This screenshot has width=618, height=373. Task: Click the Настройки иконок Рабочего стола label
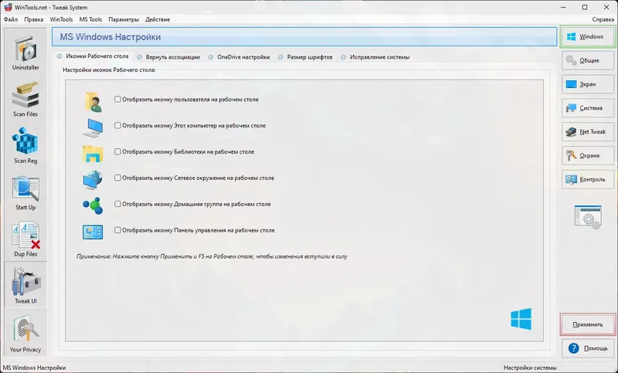[109, 70]
